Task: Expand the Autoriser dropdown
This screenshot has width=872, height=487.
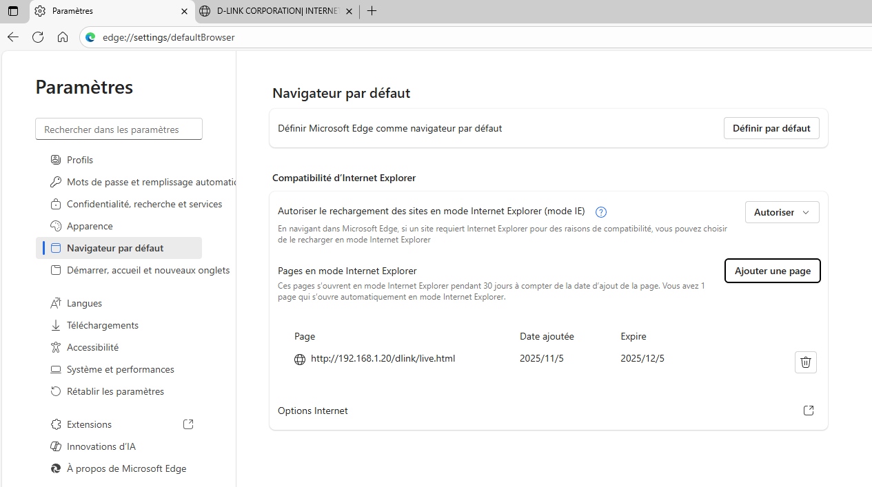Action: pyautogui.click(x=782, y=212)
